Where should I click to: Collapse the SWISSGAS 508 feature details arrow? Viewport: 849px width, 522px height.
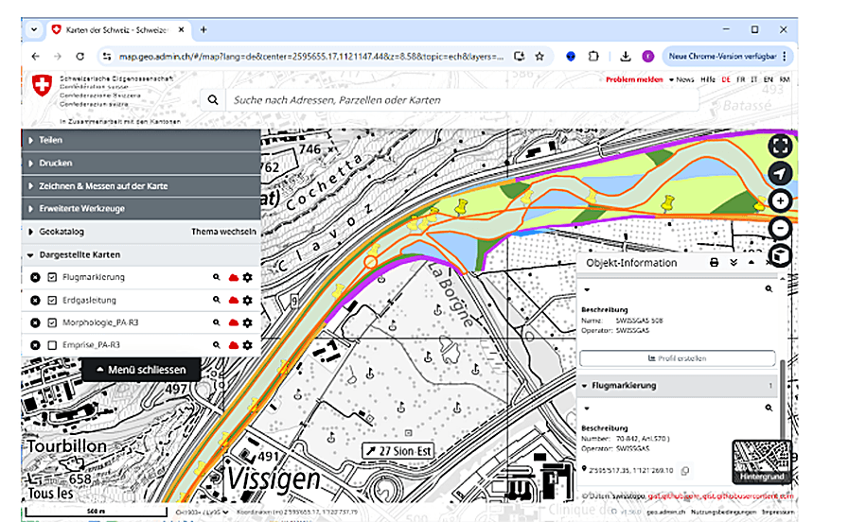(587, 290)
